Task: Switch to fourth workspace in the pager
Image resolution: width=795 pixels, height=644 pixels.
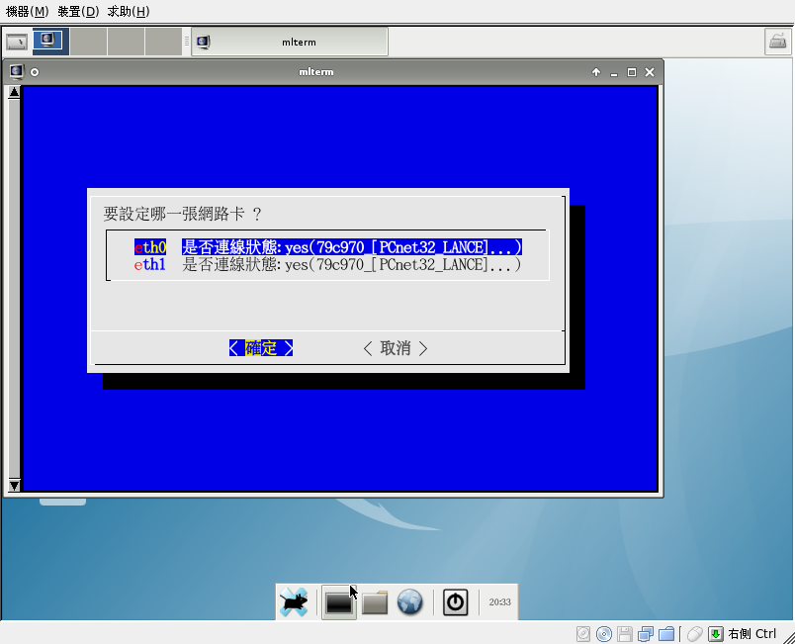Action: 163,42
